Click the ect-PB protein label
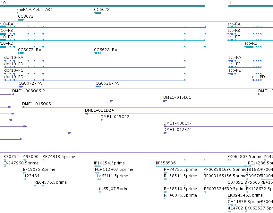The height and width of the screenshot is (213, 273). [x=235, y=64]
